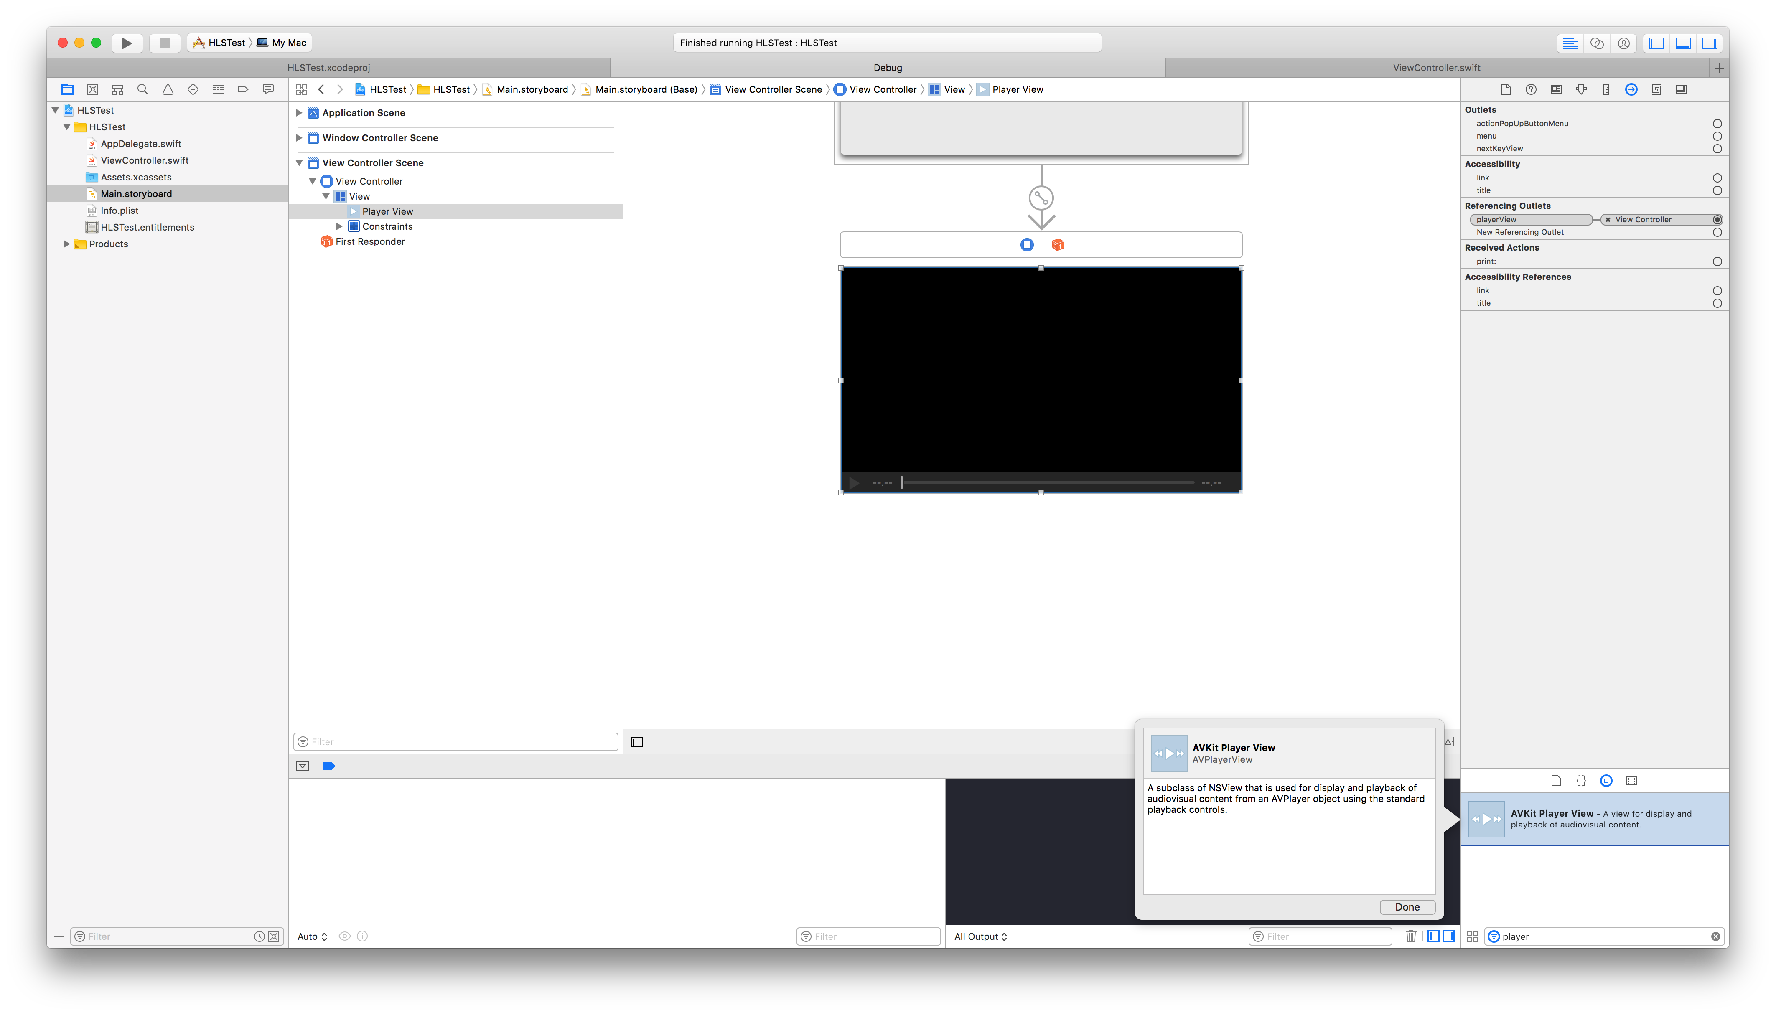Expand the Constraints item in outline

click(340, 226)
